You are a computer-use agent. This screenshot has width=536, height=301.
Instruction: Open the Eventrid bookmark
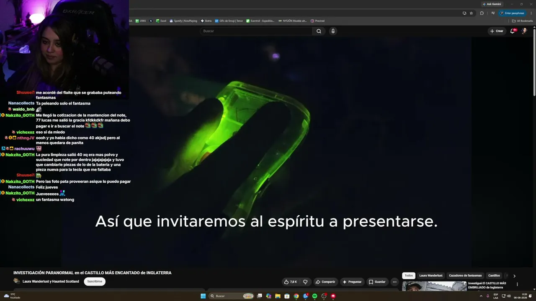click(260, 21)
